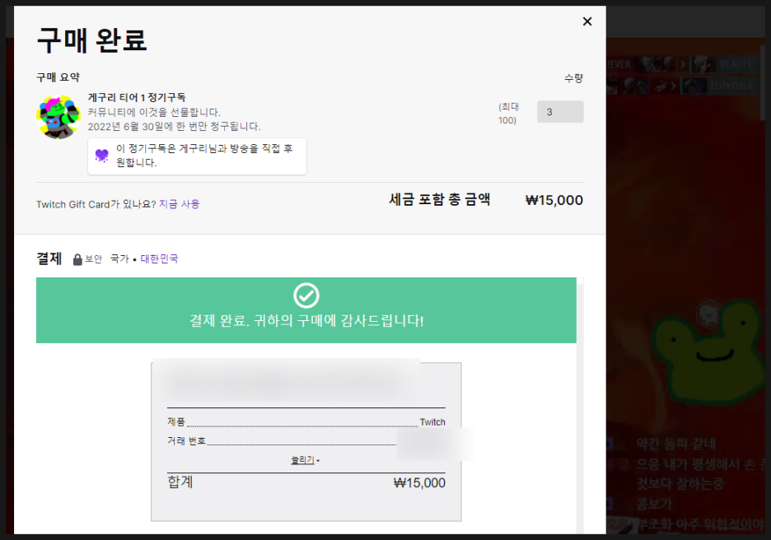Click the 거래 번호 receipt label
This screenshot has width=771, height=540.
click(x=186, y=440)
